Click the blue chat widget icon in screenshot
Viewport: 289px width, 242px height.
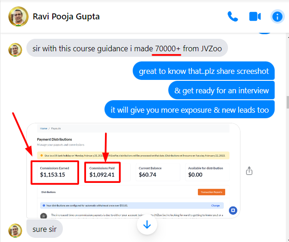click(233, 210)
